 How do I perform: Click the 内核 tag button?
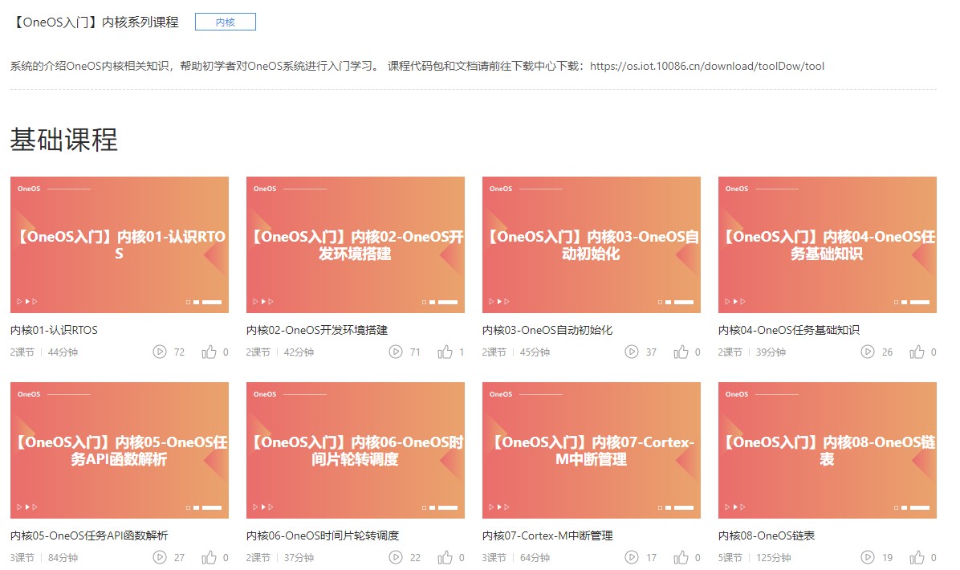click(x=226, y=22)
